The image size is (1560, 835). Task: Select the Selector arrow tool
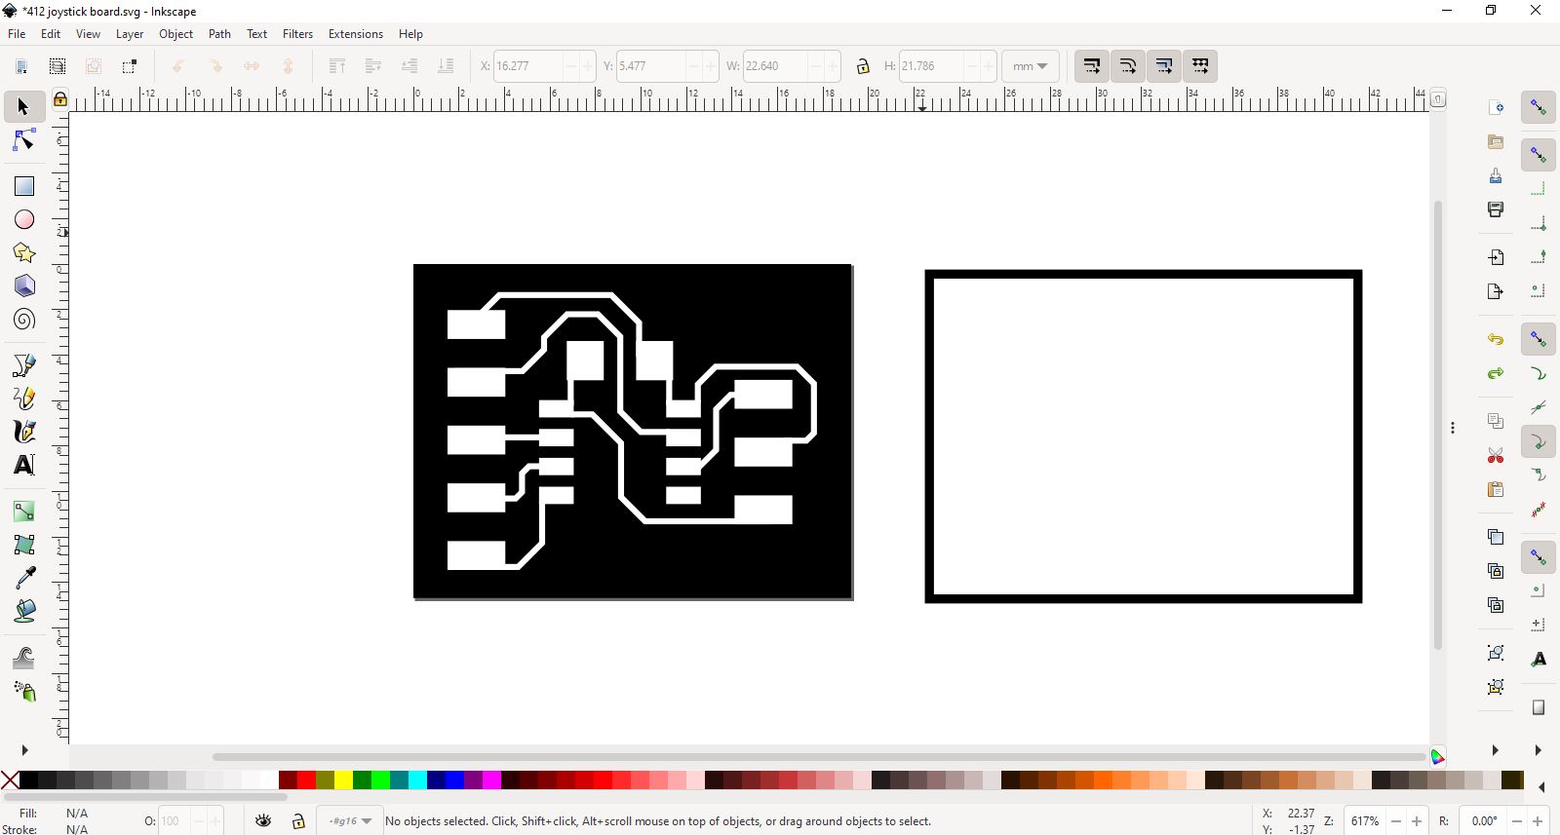click(x=24, y=106)
